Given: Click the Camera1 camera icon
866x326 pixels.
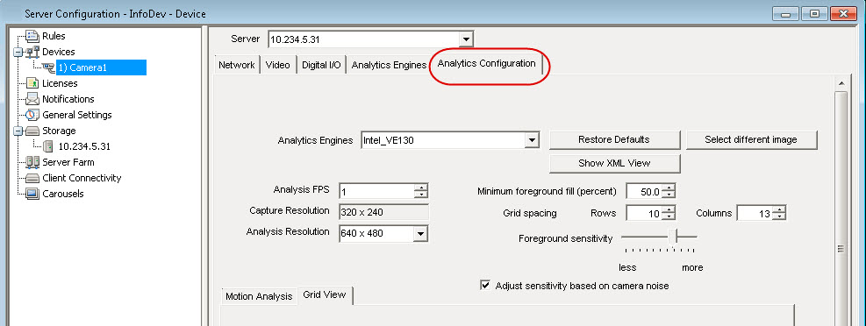Looking at the screenshot, I should click(x=49, y=67).
